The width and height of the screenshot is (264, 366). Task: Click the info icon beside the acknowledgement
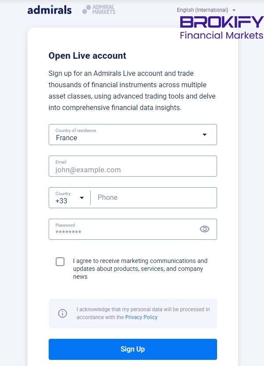(63, 313)
